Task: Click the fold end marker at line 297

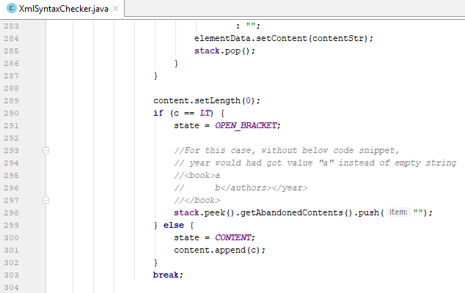Action: [45, 200]
